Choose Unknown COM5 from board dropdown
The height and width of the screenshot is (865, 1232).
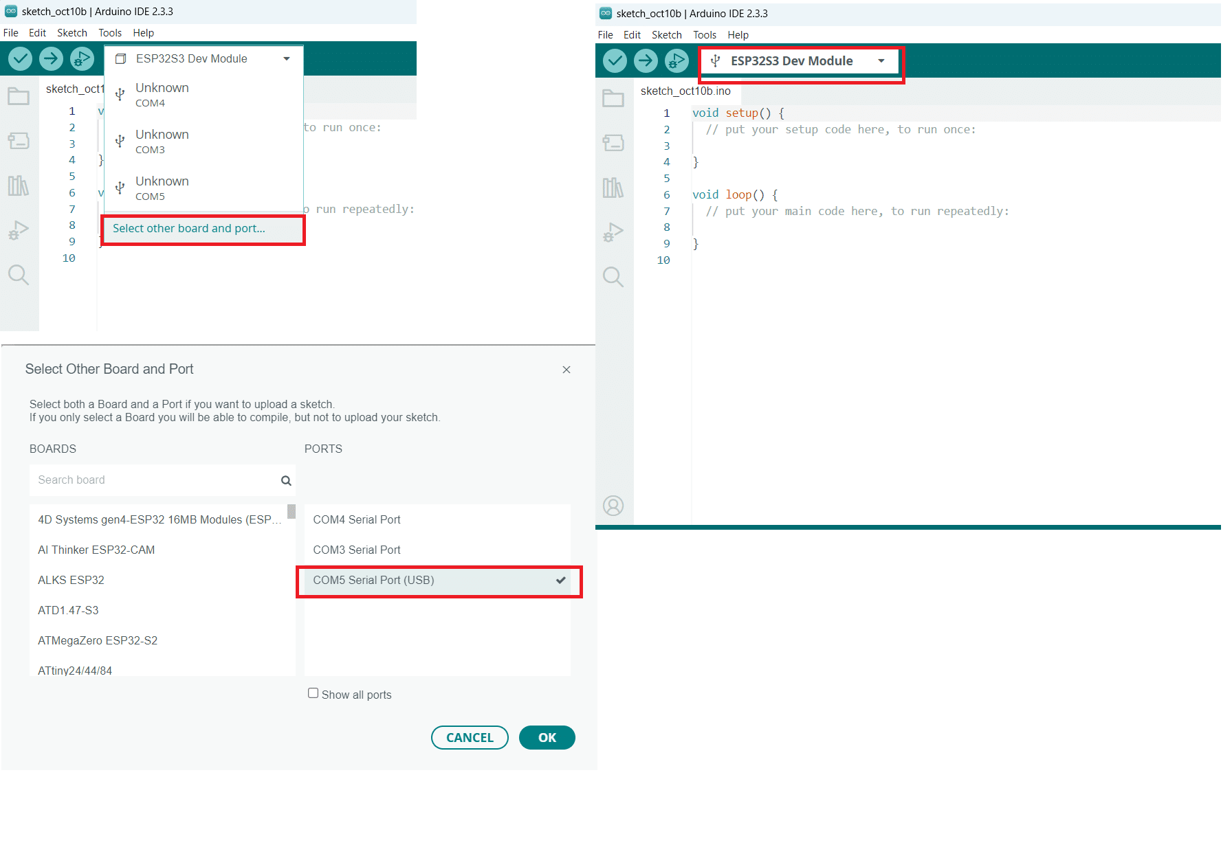point(203,188)
